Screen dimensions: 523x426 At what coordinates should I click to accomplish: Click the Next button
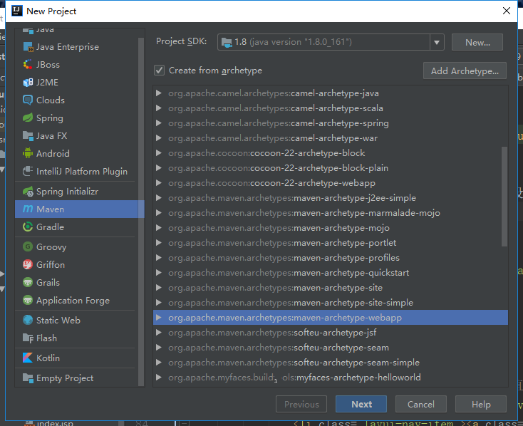tap(361, 405)
